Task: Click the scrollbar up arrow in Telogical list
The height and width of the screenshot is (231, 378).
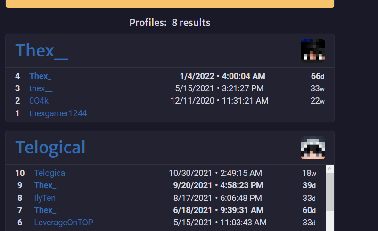Action: pos(330,169)
